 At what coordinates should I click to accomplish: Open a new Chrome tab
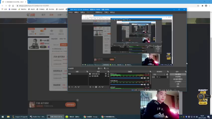click(30, 2)
